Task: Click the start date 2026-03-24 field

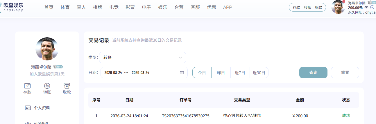Action: click(x=113, y=73)
